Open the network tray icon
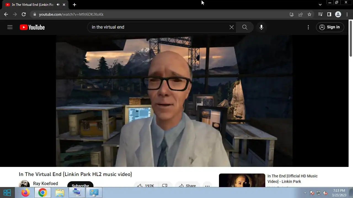353x198 pixels. (x=319, y=193)
